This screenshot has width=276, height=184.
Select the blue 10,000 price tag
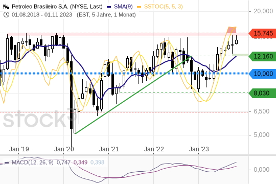coord(262,74)
